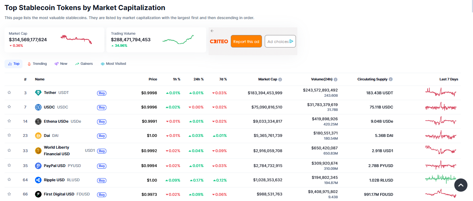Image resolution: width=473 pixels, height=201 pixels.
Task: Click the Dai coin logo icon
Action: click(x=38, y=136)
